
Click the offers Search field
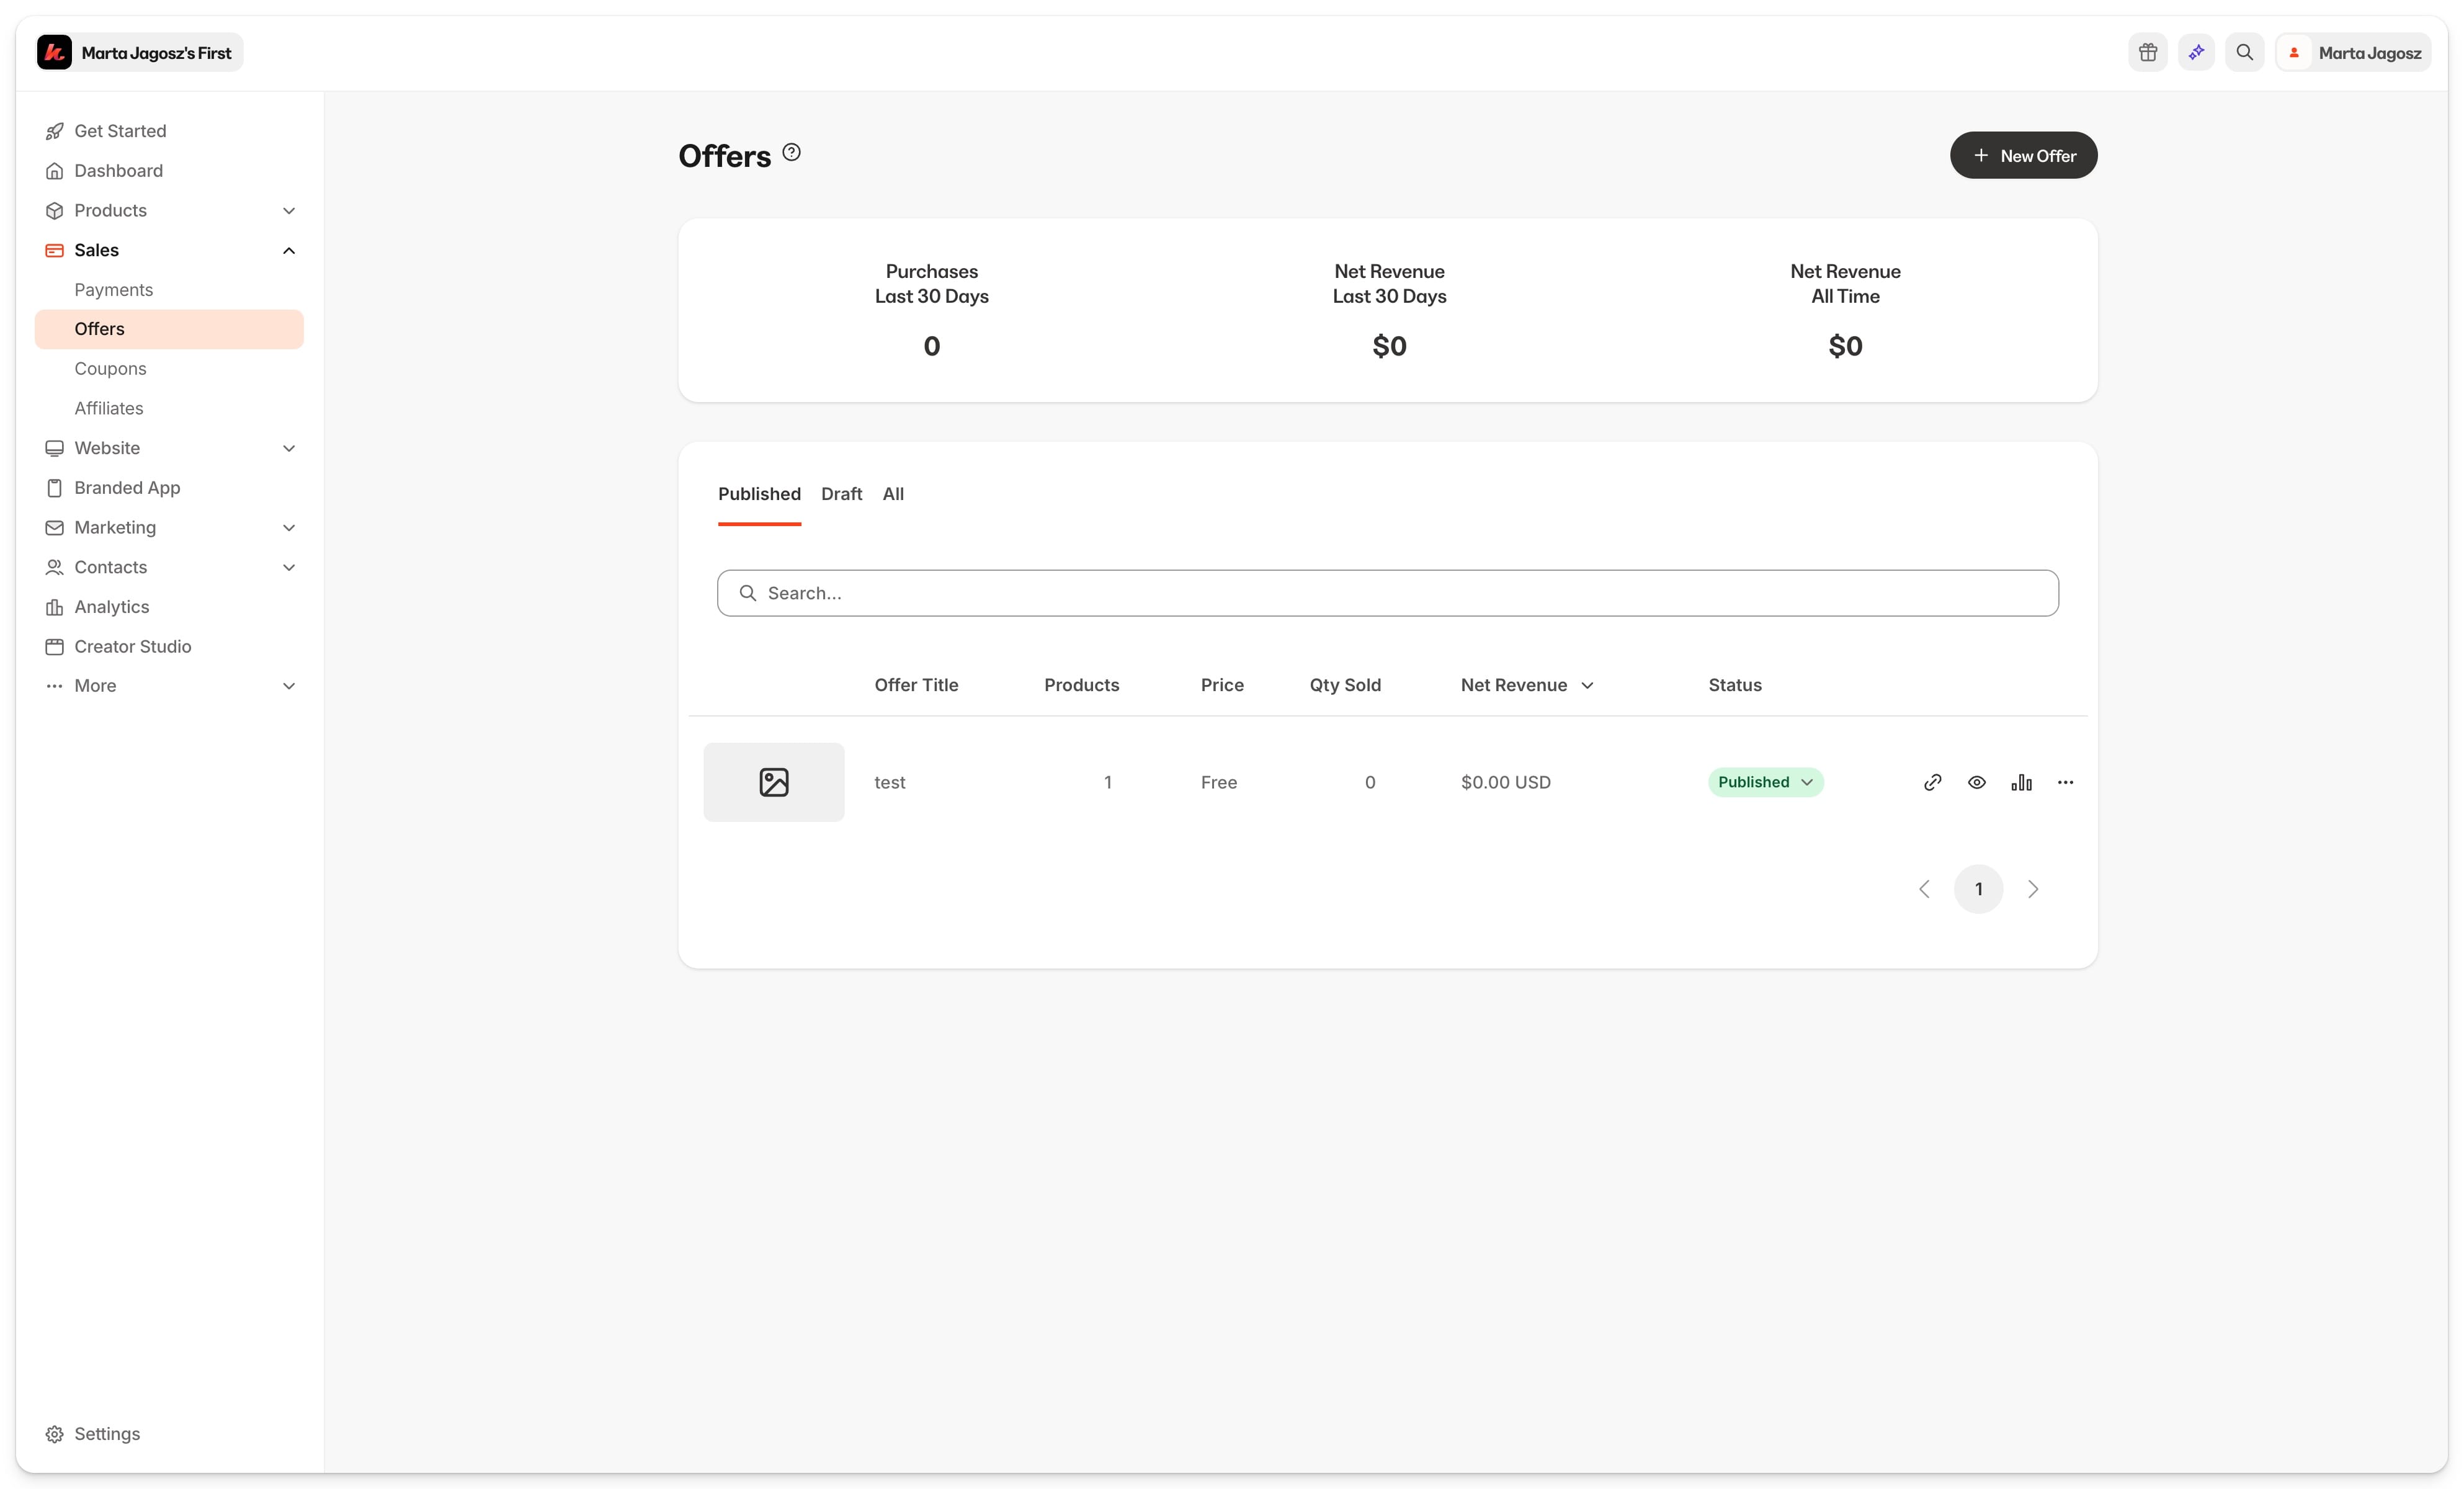[x=1387, y=593]
